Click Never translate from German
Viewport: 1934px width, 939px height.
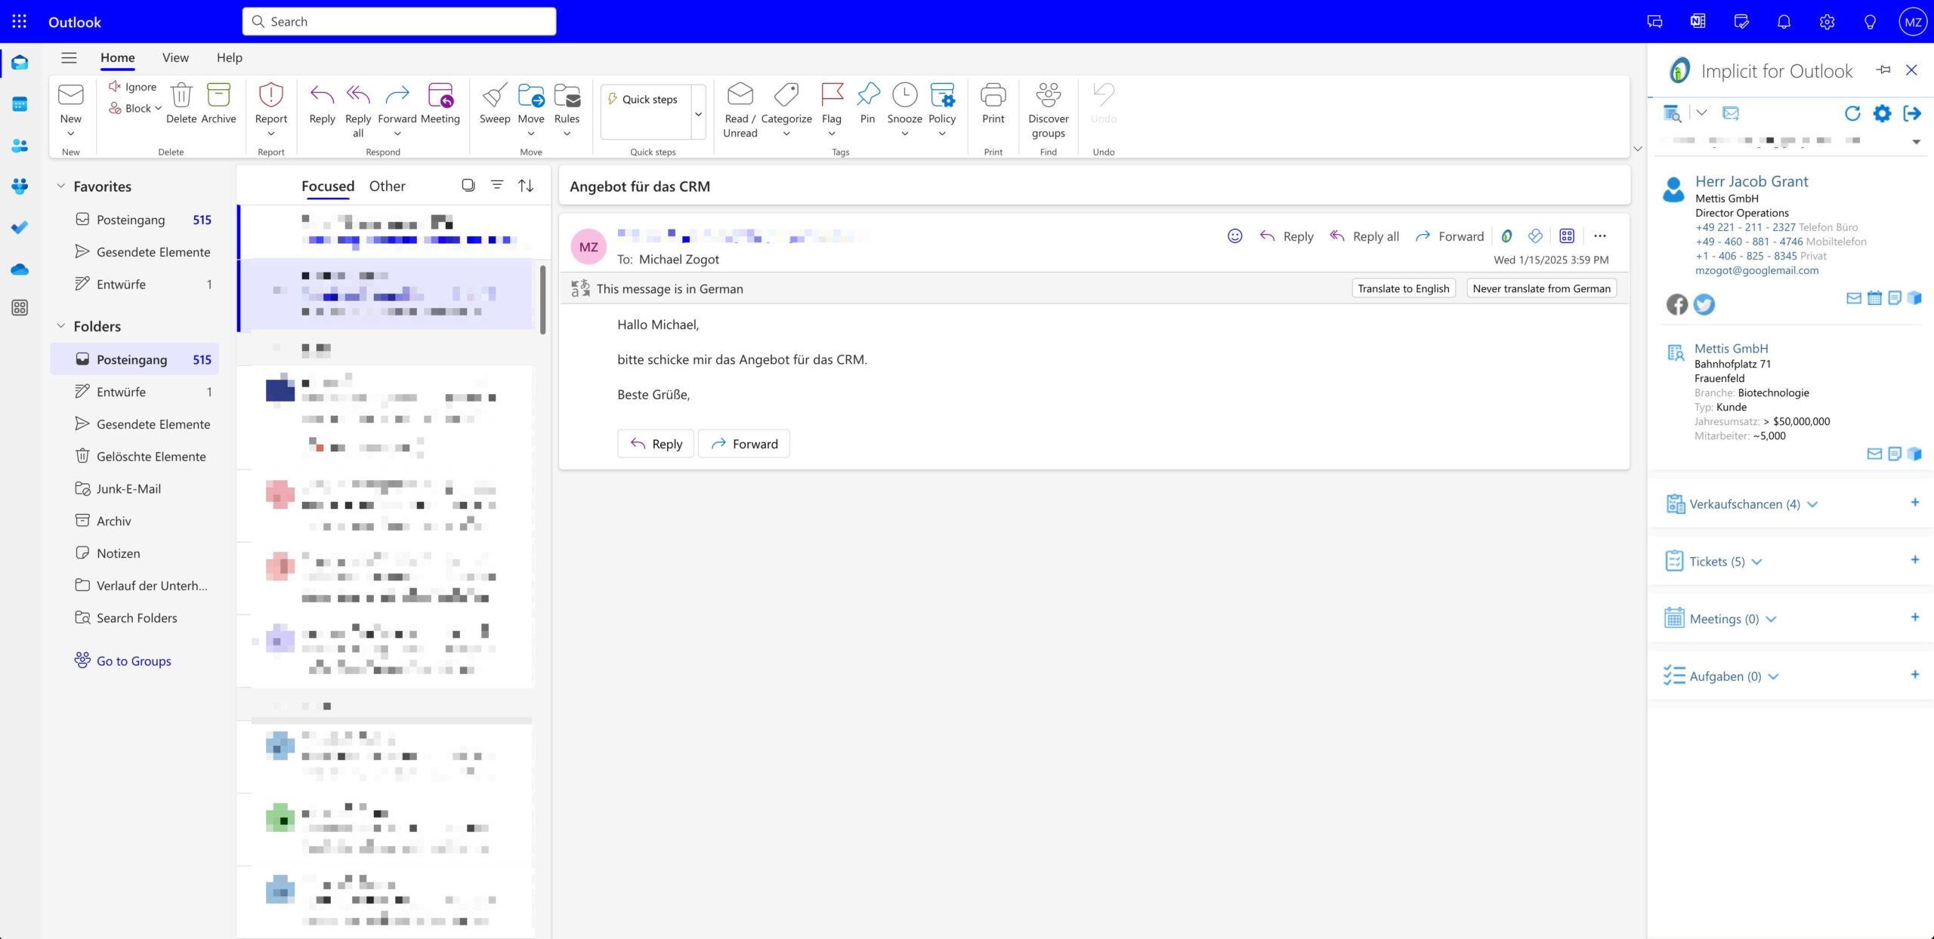pos(1541,288)
